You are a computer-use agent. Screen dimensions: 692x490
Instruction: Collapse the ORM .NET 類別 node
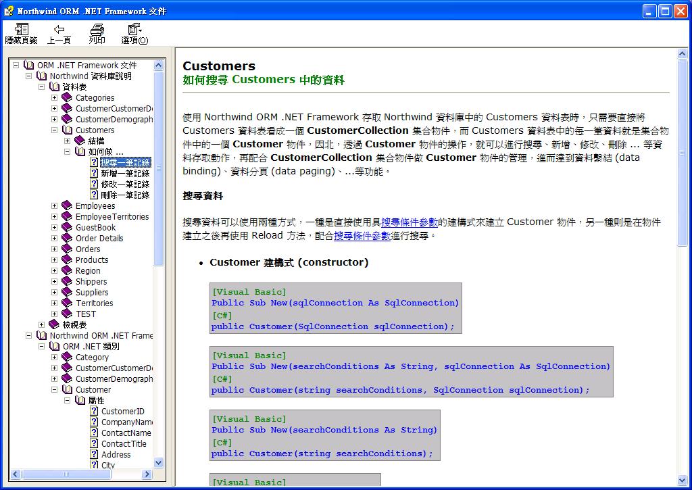[x=41, y=347]
